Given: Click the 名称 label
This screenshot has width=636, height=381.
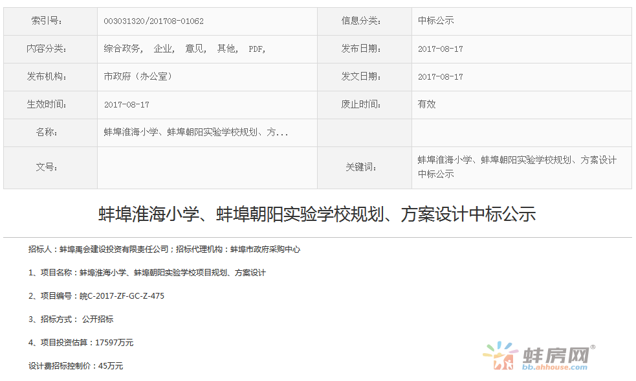Looking at the screenshot, I should 46,132.
